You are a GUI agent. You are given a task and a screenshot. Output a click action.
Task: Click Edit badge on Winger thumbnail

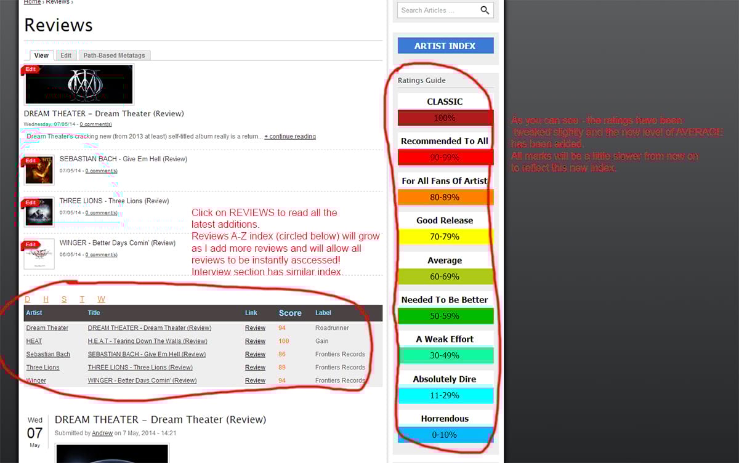31,244
